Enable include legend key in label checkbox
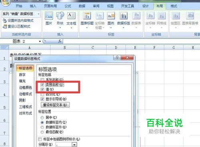Screen dimensions: 200x147 40,139
